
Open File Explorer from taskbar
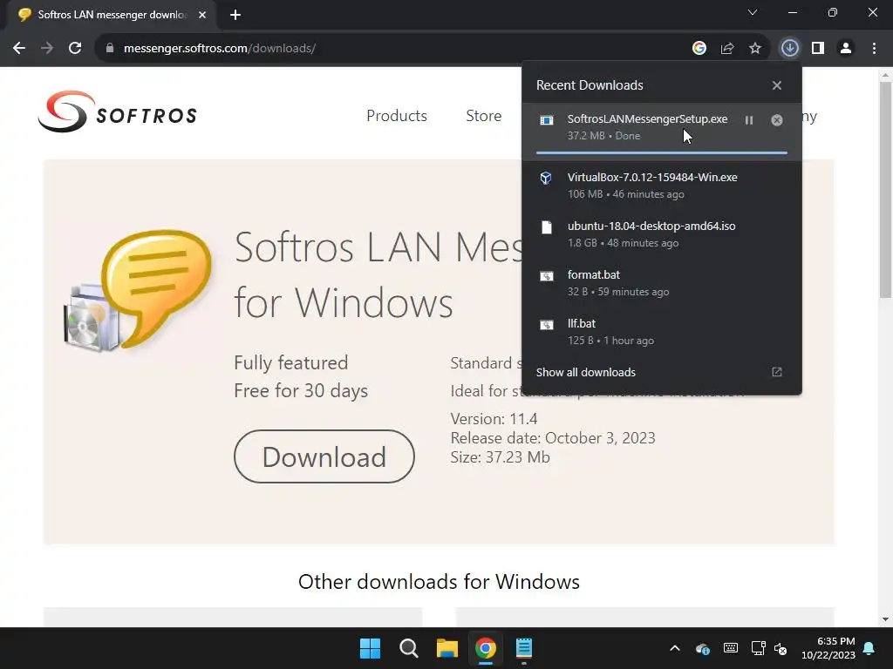pos(447,648)
